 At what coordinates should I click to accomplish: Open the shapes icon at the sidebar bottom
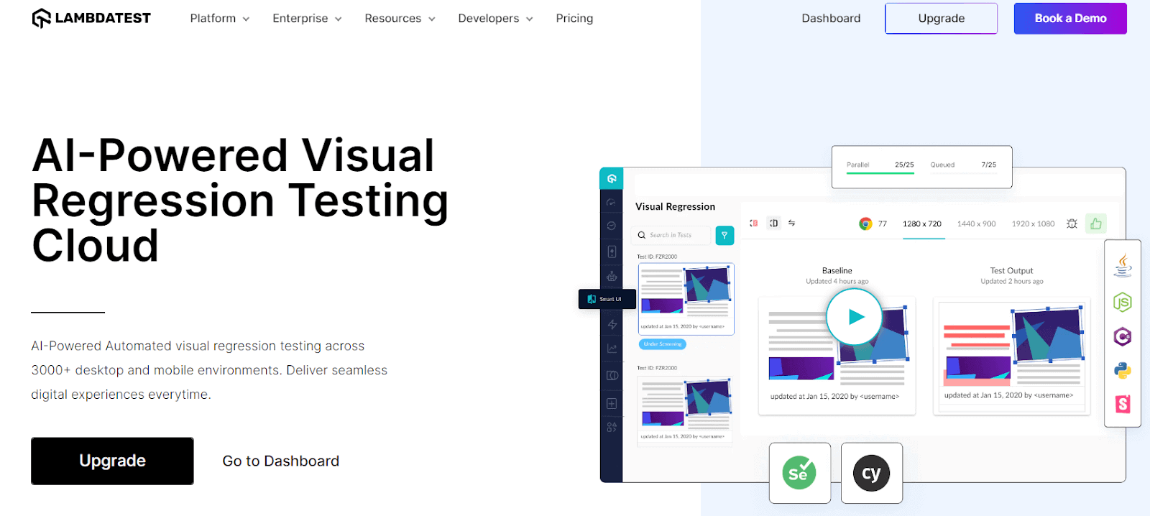click(x=612, y=427)
